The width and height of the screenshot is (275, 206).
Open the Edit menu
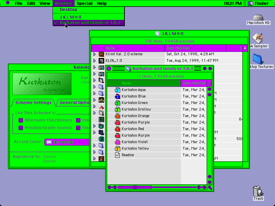point(31,3)
